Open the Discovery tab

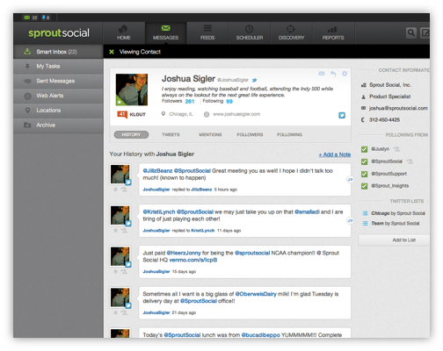291,33
